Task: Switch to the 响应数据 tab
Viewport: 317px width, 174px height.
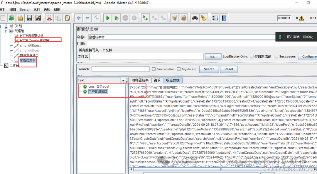Action: [x=173, y=80]
